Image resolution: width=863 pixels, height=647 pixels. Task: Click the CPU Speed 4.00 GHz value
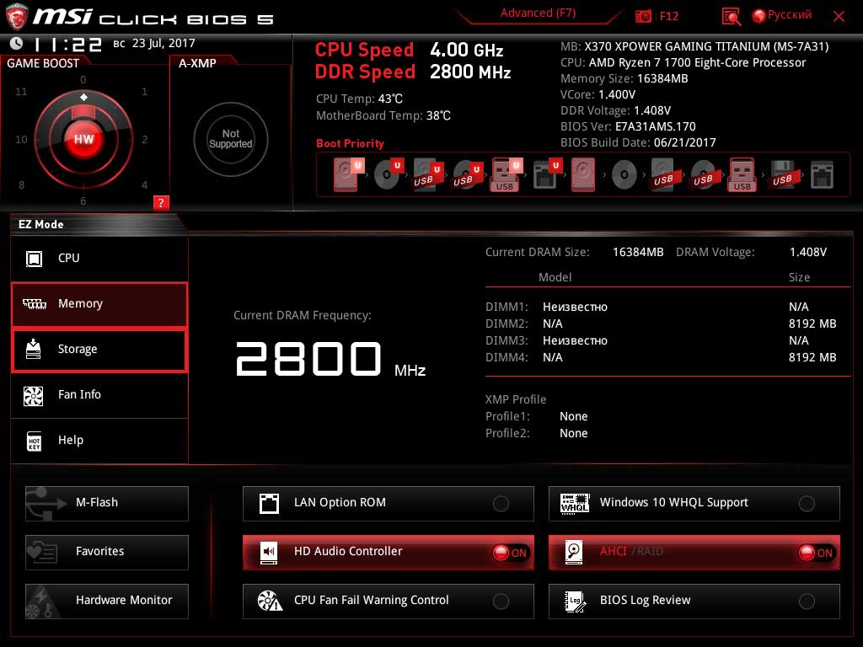pos(467,50)
